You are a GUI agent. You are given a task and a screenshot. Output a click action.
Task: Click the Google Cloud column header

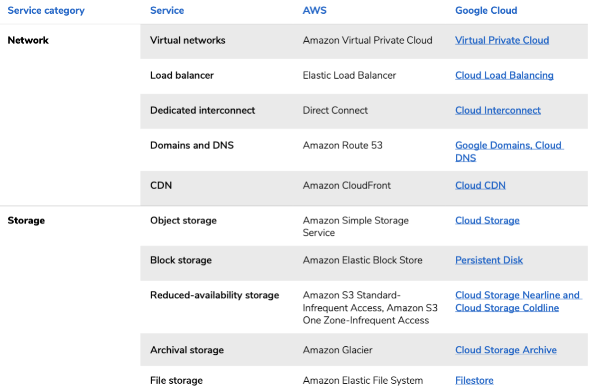click(x=486, y=10)
